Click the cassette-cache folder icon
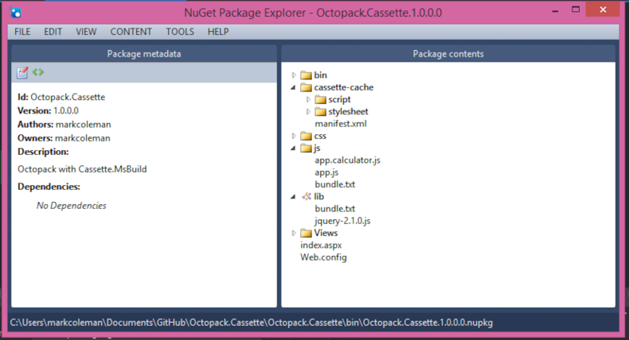629x340 pixels. click(307, 87)
